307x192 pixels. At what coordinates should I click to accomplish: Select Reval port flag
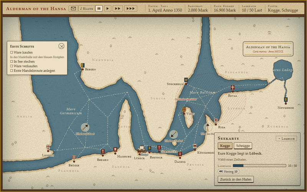(x=233, y=88)
